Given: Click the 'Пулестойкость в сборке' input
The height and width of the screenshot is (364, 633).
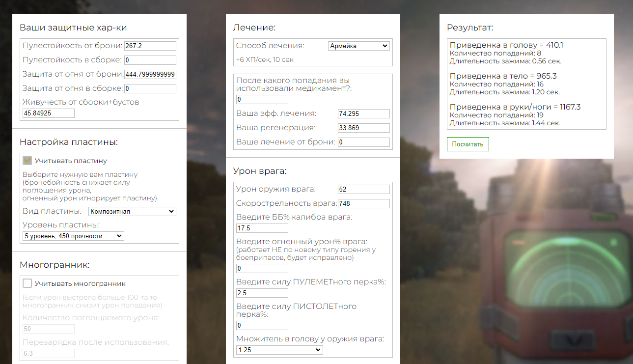Looking at the screenshot, I should (150, 60).
